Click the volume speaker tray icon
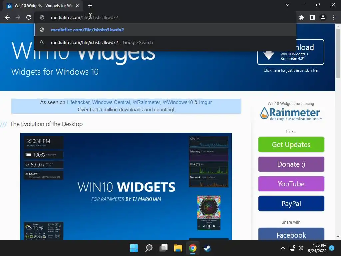Screen dimensions: 341x256 (300, 248)
